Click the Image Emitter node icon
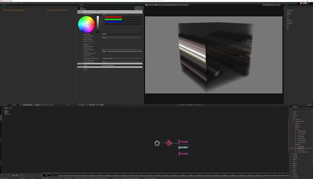The image size is (313, 179). [x=296, y=135]
